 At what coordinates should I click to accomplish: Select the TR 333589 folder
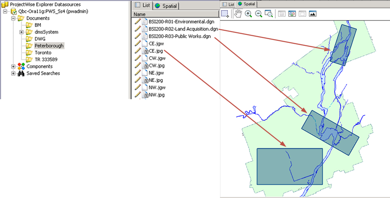pos(46,59)
